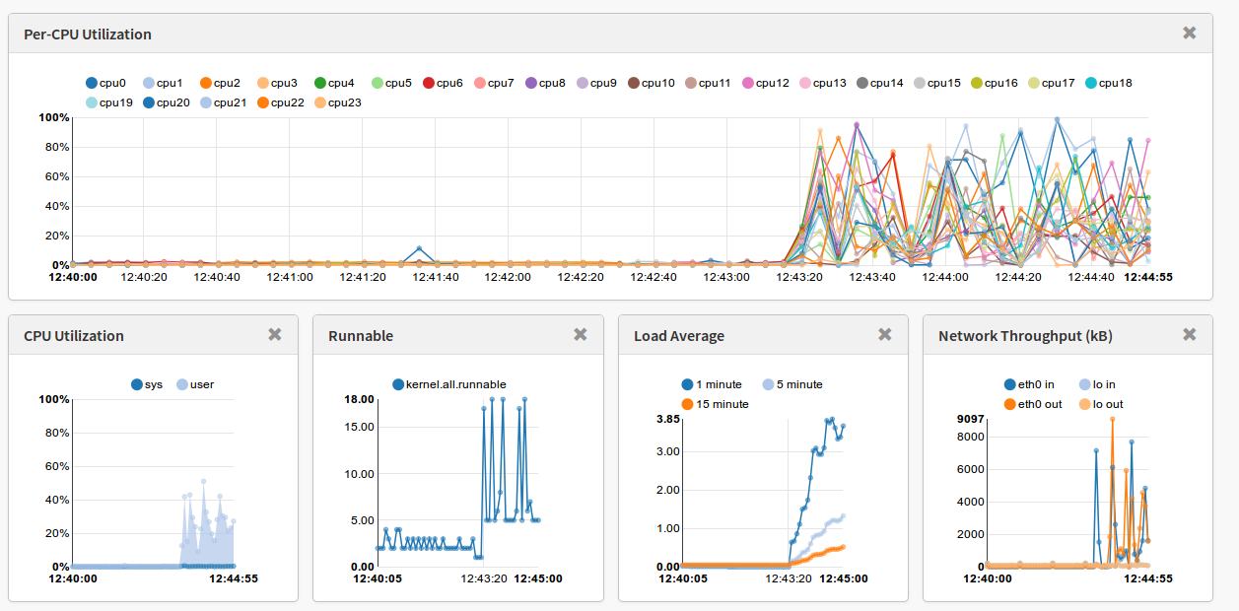Click the red cpu6 legend color dot
This screenshot has width=1239, height=611.
coord(429,83)
